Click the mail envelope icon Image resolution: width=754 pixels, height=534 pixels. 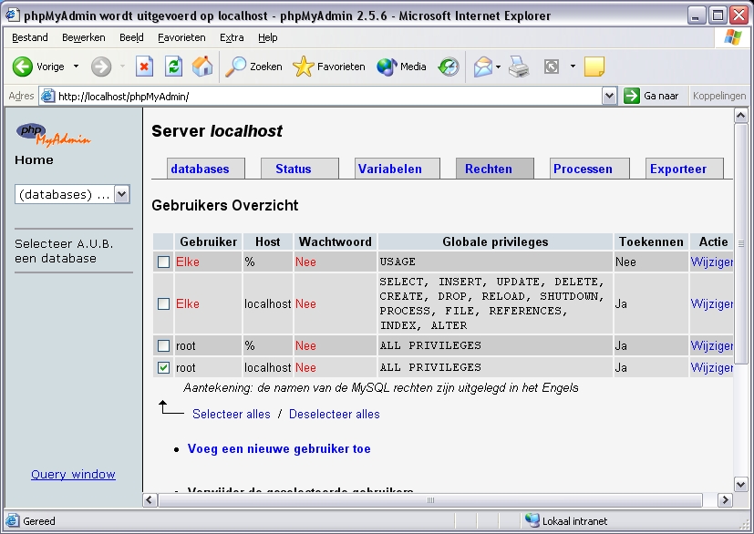(x=483, y=67)
